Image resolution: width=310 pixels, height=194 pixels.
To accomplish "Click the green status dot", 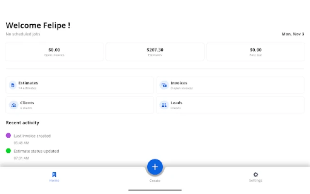I will (x=8, y=151).
